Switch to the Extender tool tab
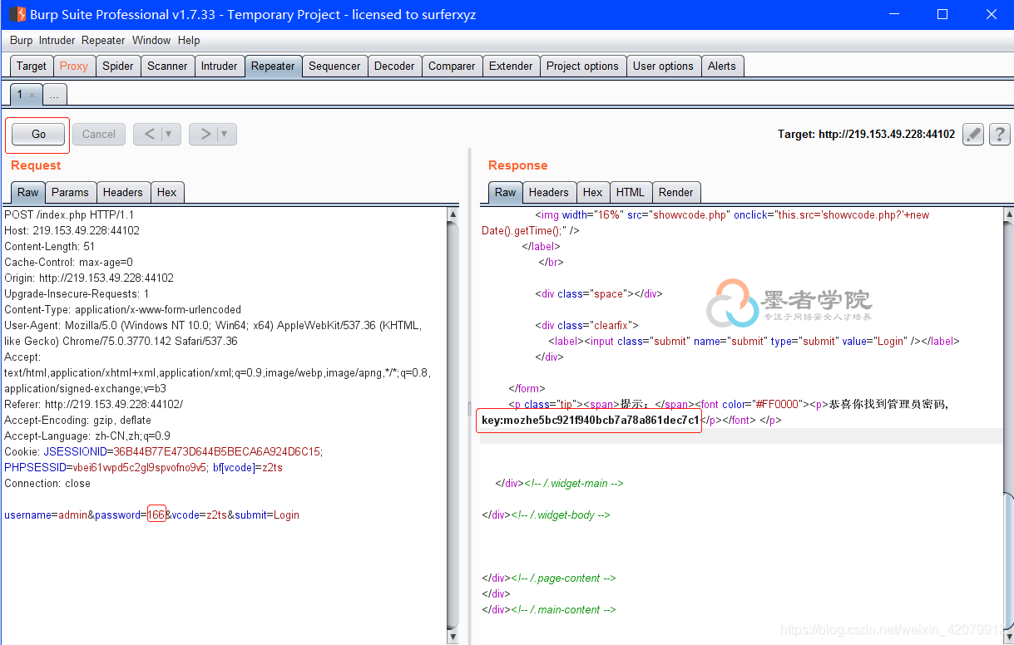The width and height of the screenshot is (1014, 645). point(511,66)
